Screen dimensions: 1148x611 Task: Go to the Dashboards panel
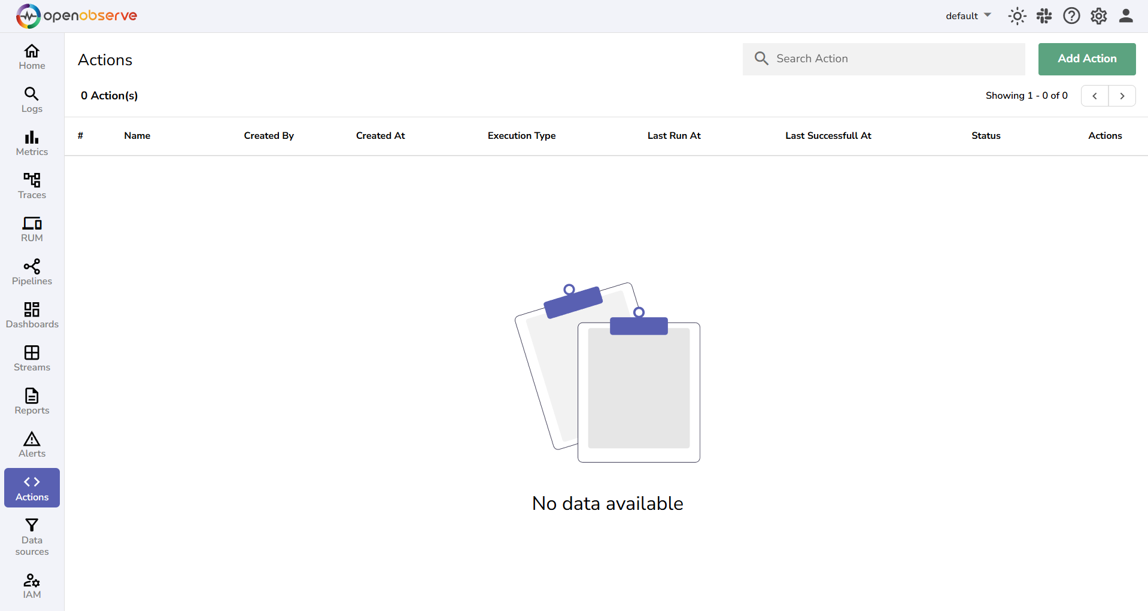click(31, 315)
